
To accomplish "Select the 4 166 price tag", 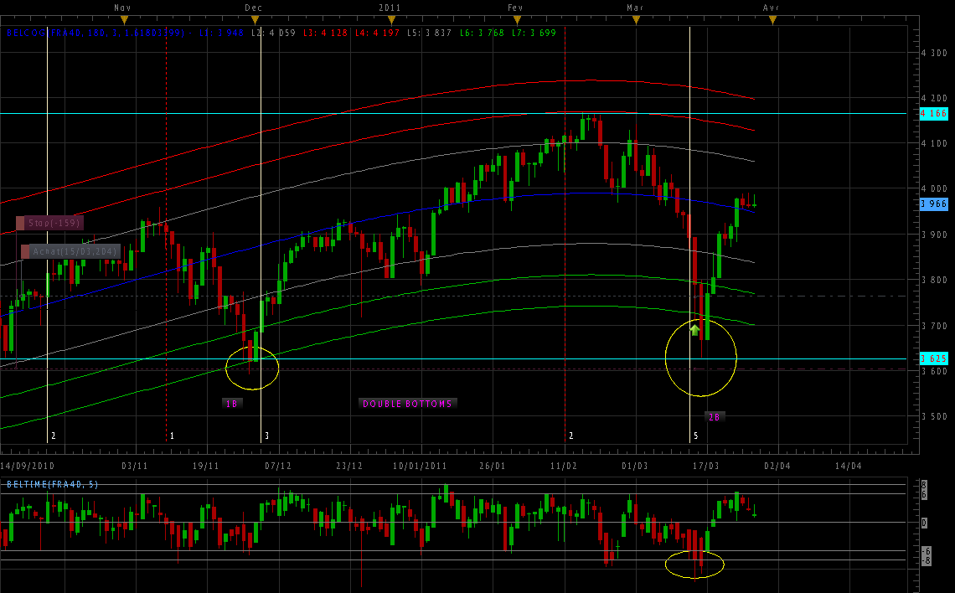I will click(933, 113).
